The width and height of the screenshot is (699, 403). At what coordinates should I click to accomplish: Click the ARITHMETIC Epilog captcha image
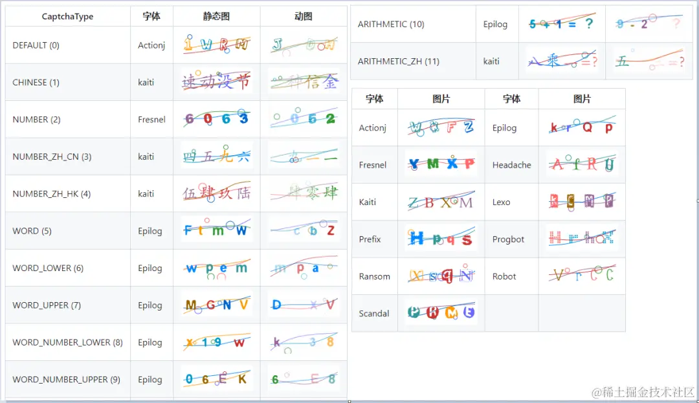(562, 24)
